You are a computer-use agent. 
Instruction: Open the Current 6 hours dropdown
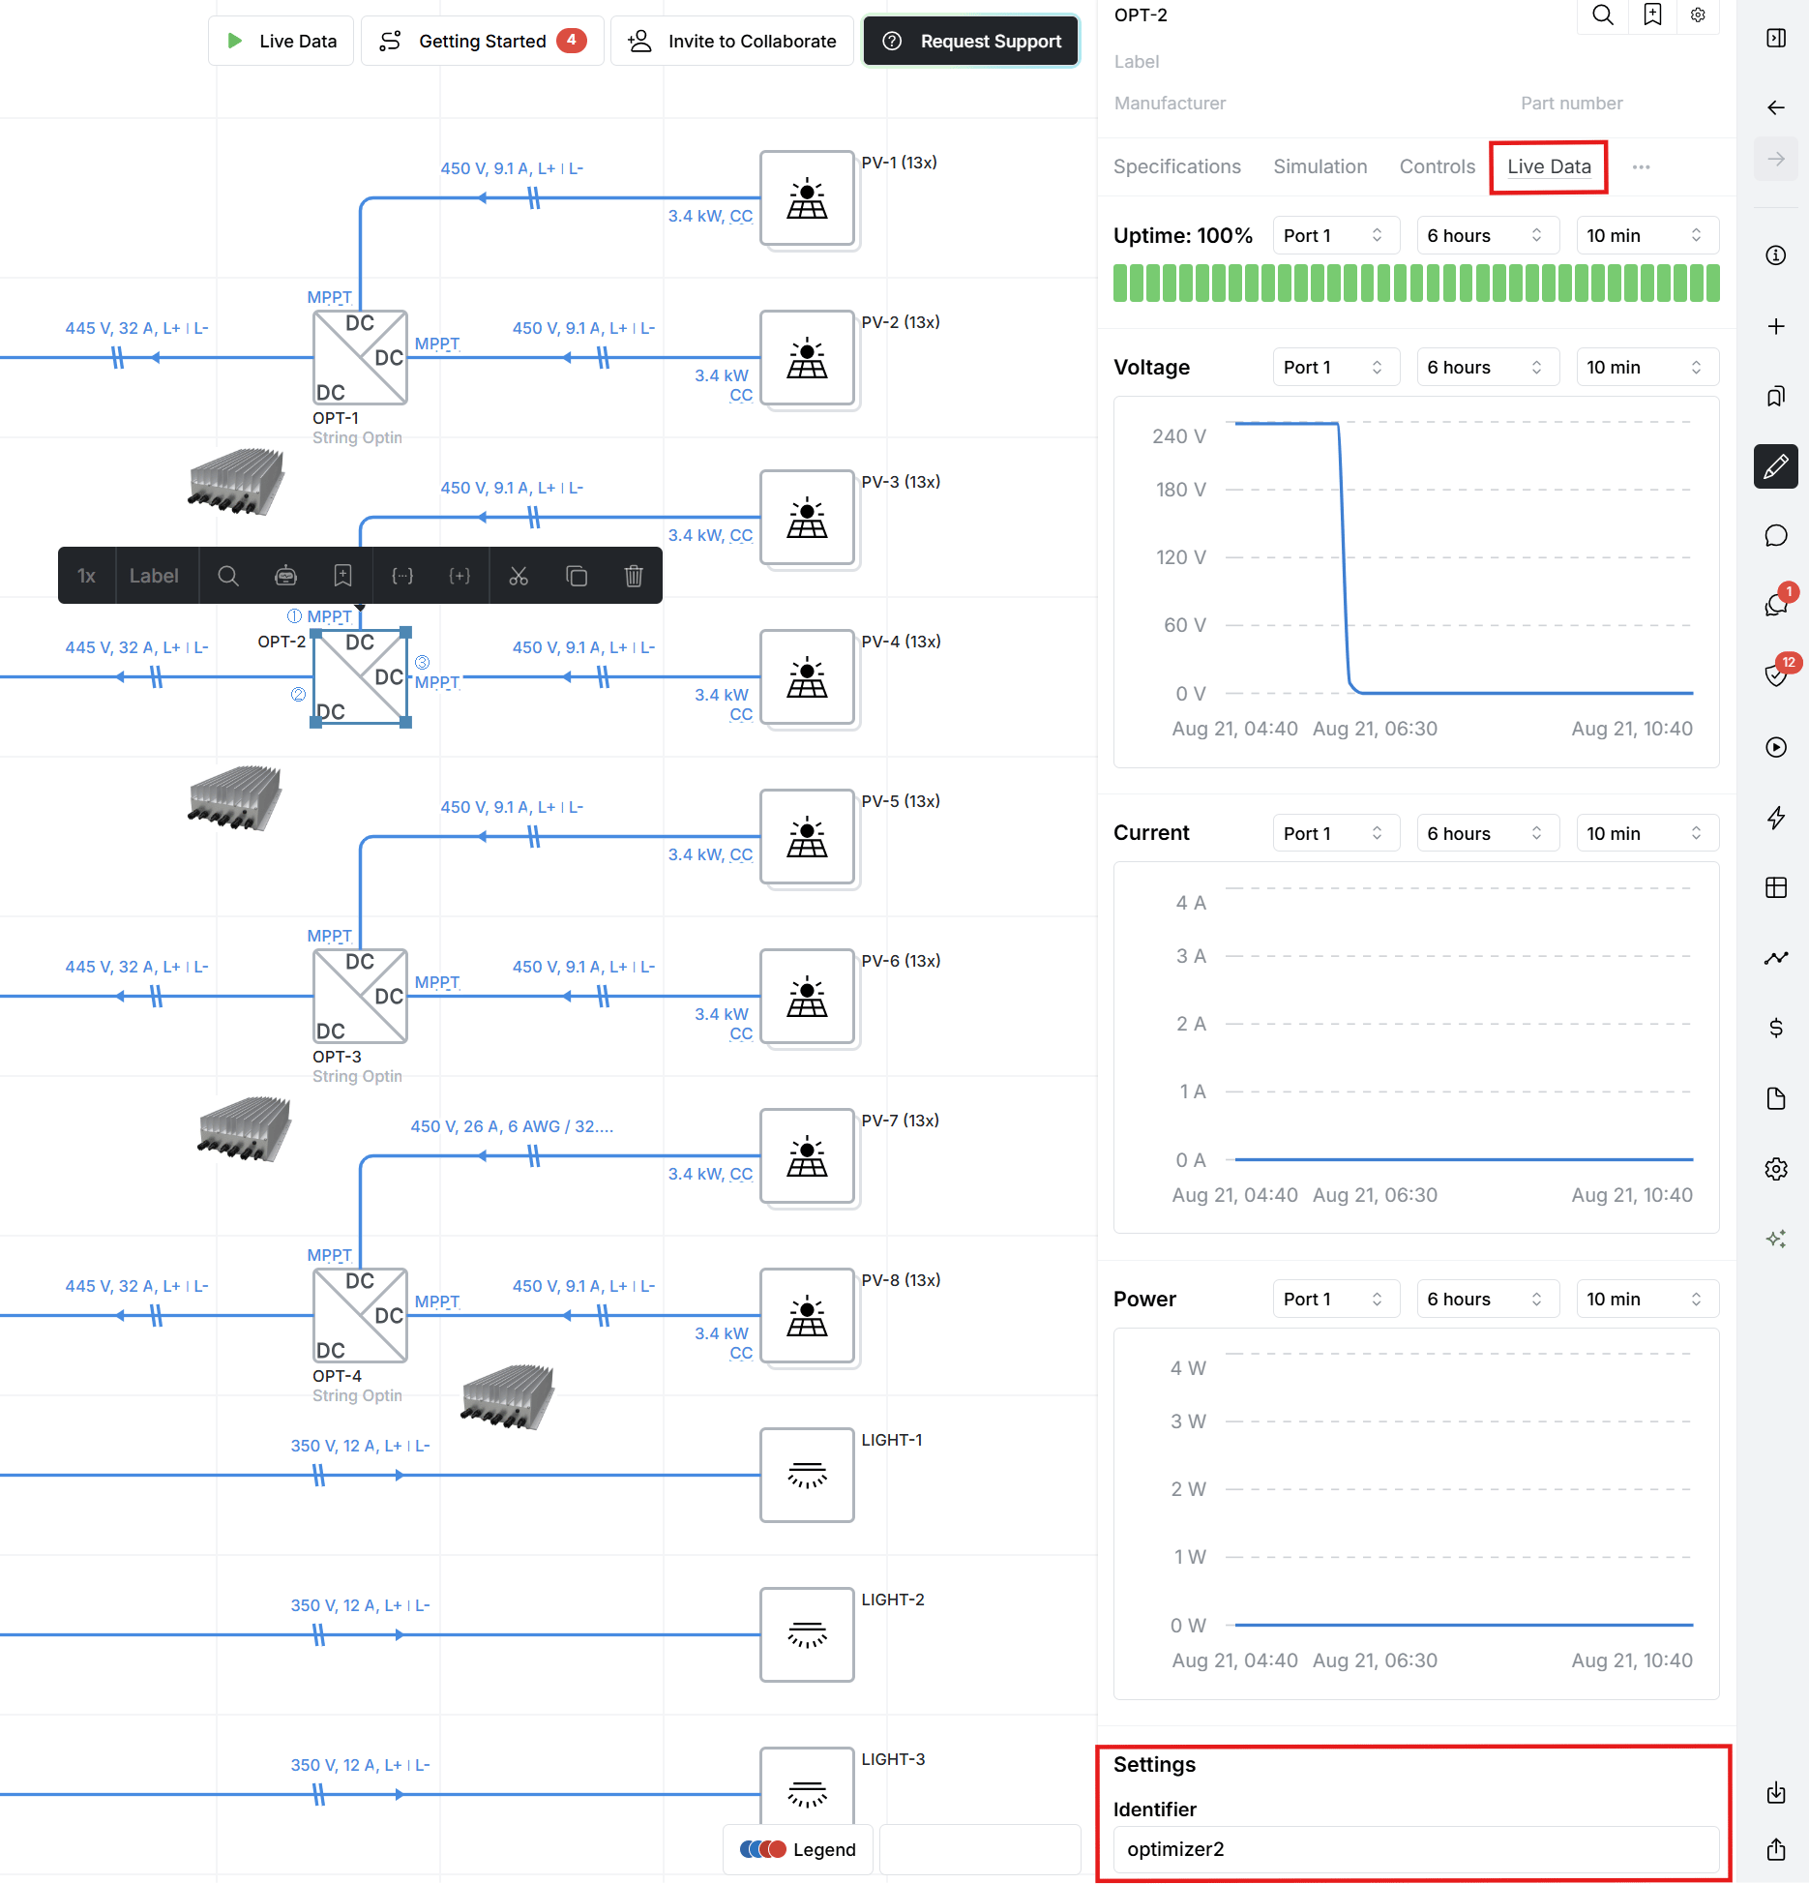[x=1487, y=833]
